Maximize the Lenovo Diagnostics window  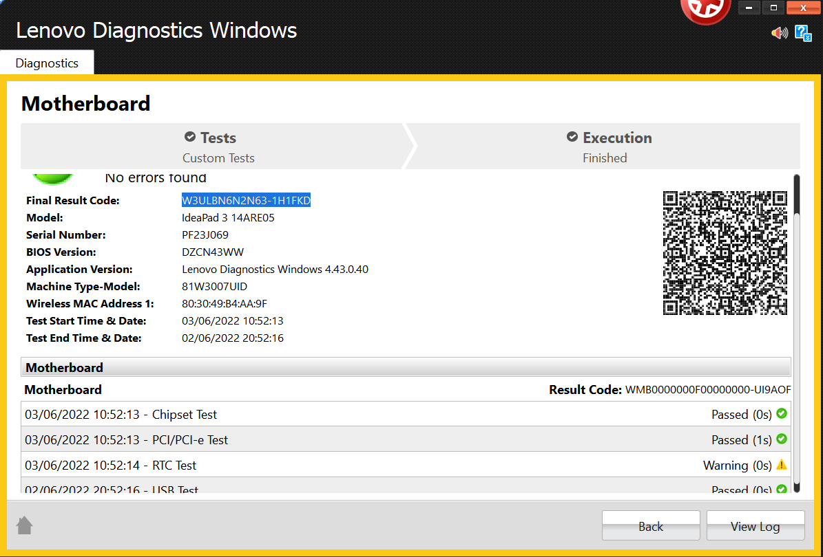(773, 8)
